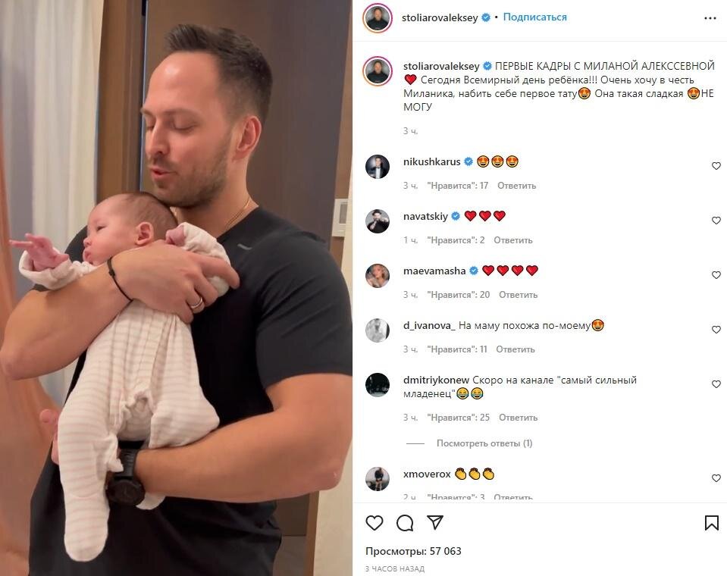Like the dmitriykonew comment
The height and width of the screenshot is (576, 727).
[x=716, y=384]
